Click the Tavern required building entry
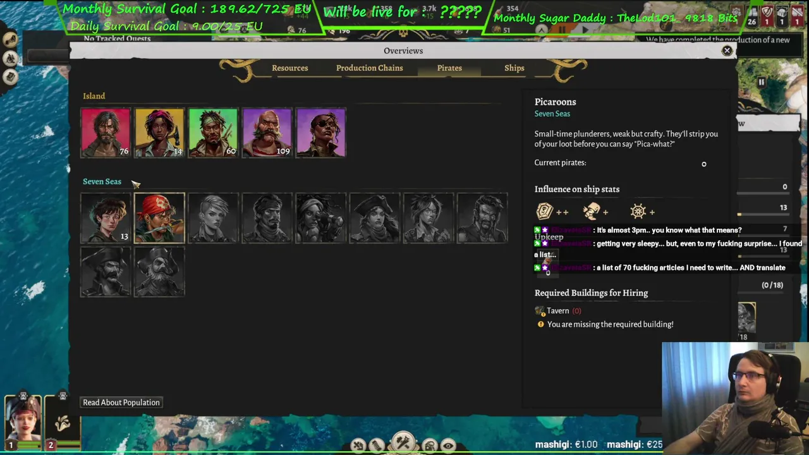Viewport: 809px width, 455px height. (x=559, y=310)
